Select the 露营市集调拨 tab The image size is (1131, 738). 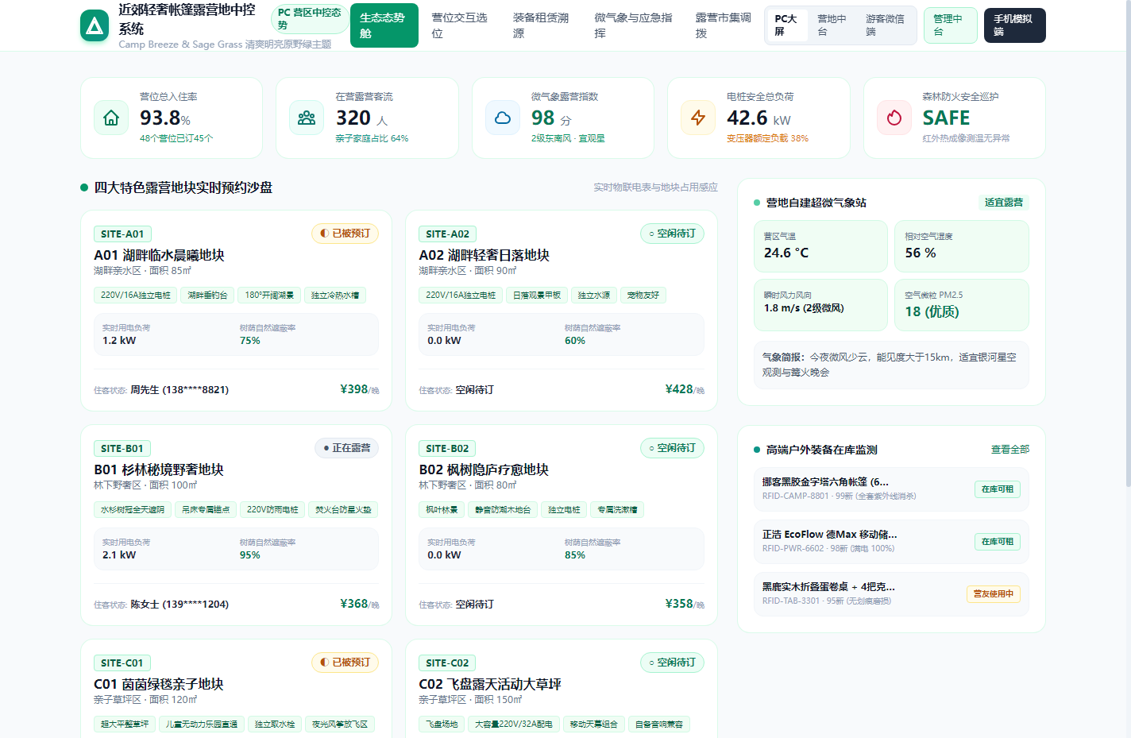pos(724,25)
